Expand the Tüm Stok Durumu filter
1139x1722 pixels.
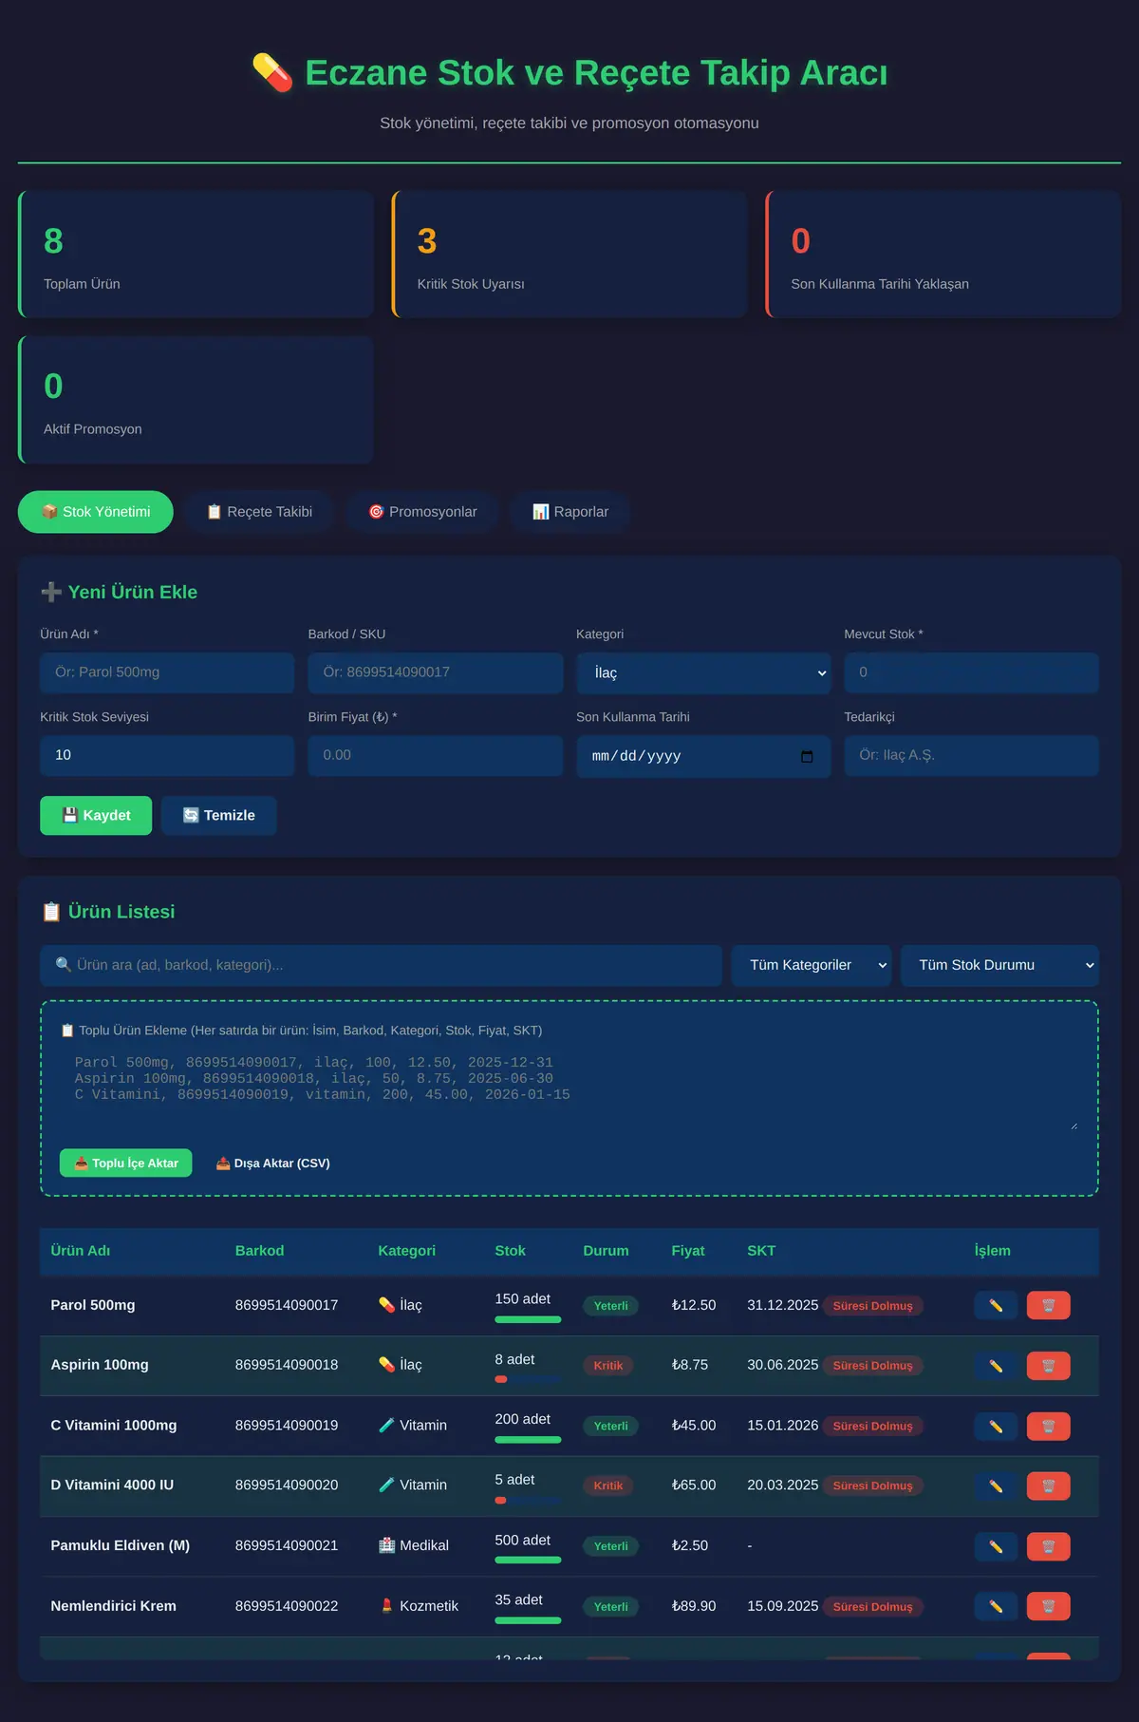pos(999,965)
